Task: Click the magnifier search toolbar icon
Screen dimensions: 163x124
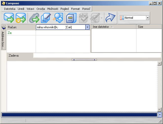Action: pyautogui.click(x=58, y=18)
